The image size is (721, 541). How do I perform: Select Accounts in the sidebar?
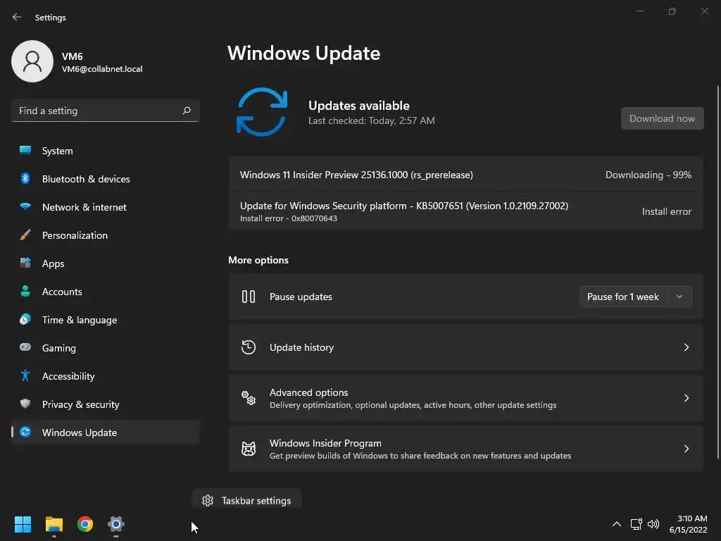(106, 291)
